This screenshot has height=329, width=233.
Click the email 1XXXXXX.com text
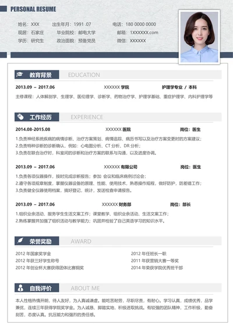[144, 33]
